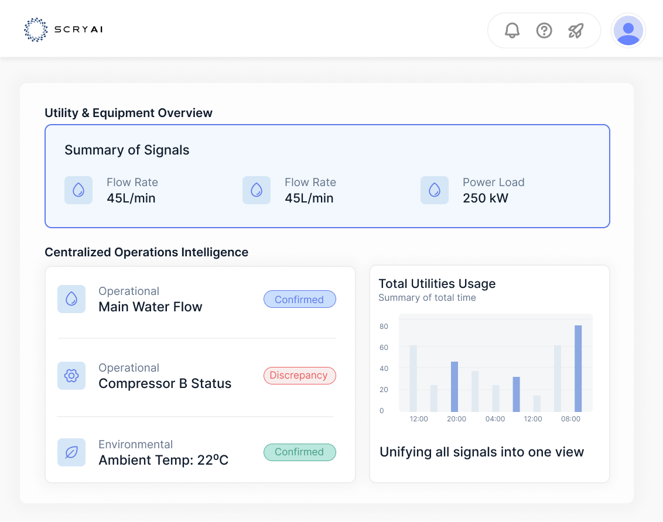Image resolution: width=663 pixels, height=522 pixels.
Task: Open the user profile avatar
Action: coord(628,30)
